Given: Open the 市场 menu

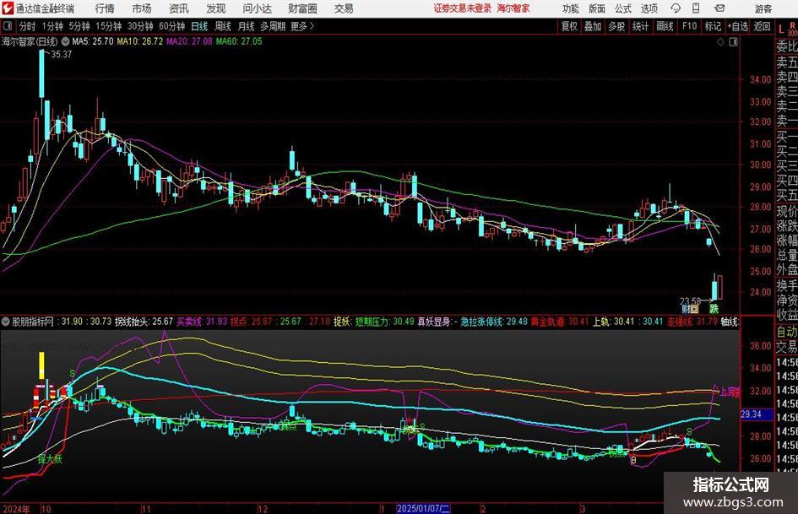Looking at the screenshot, I should pyautogui.click(x=142, y=8).
